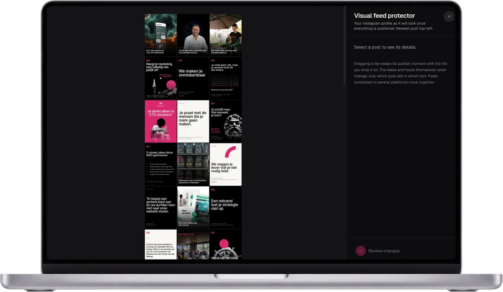Click 'Select a post to see its details.'
Screen dimensions: 503x292
[385, 47]
